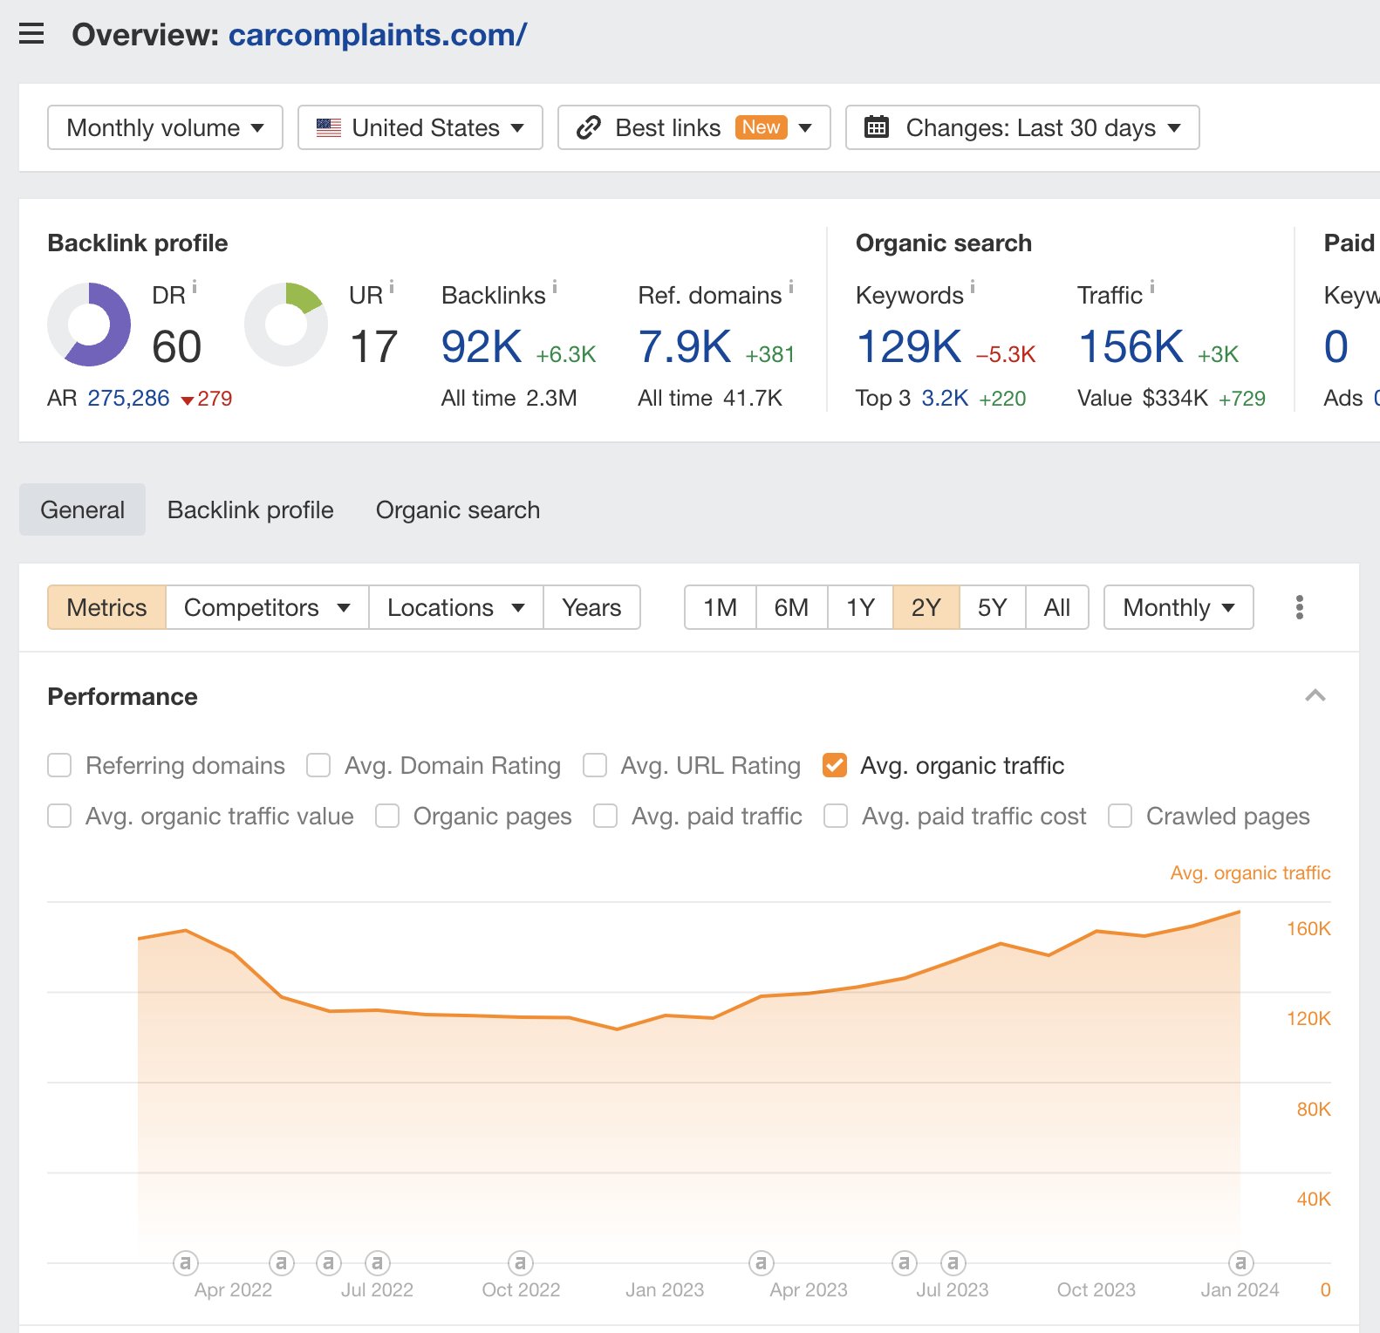Click the annotation marker above Oct 2022

(521, 1262)
